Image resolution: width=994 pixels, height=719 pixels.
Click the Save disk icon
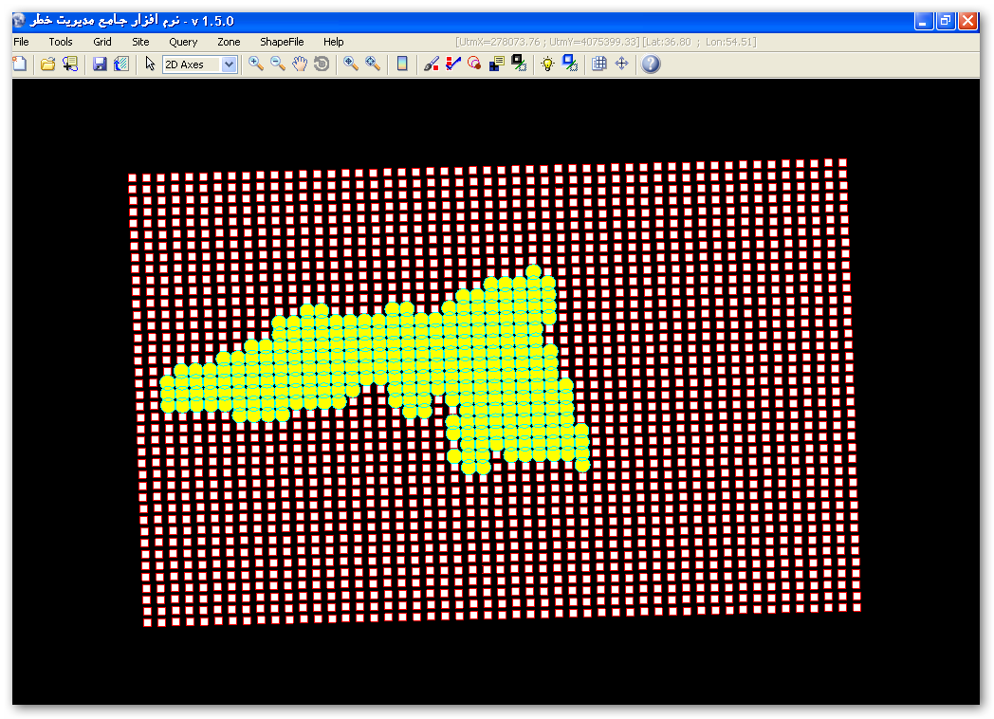tap(100, 64)
